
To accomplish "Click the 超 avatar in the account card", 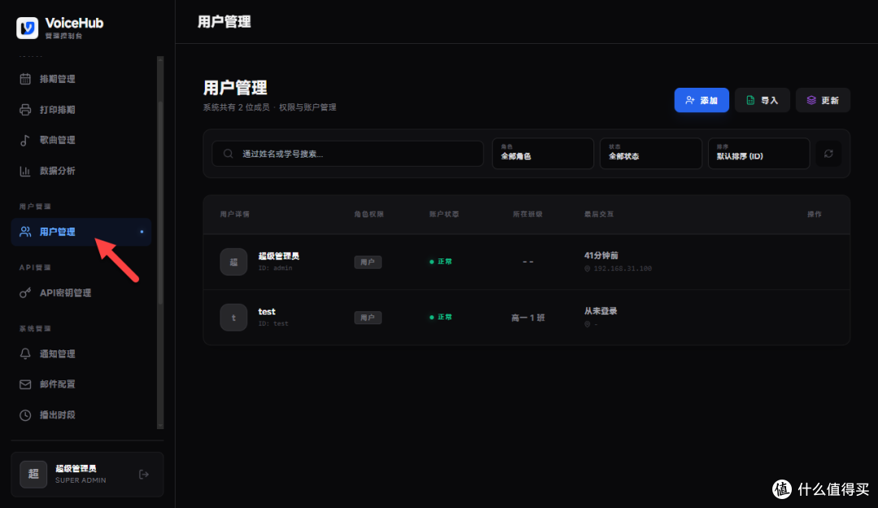I will click(x=33, y=475).
